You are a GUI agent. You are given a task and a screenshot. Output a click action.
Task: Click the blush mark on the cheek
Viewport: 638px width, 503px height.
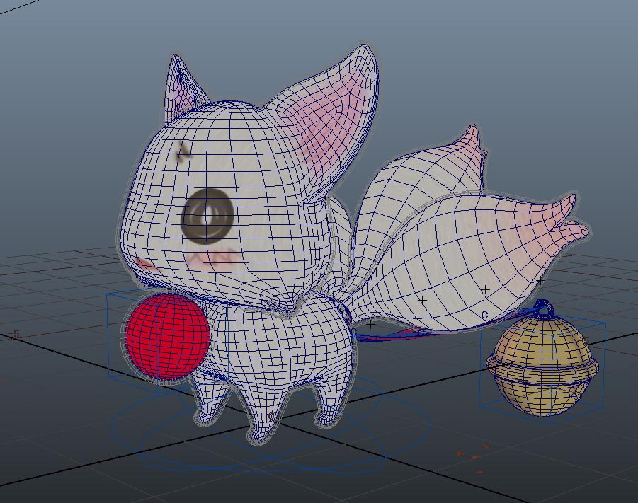(212, 258)
